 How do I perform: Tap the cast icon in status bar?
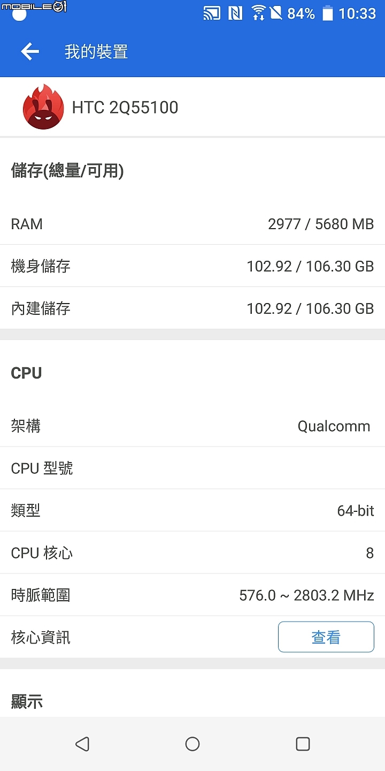tap(212, 13)
